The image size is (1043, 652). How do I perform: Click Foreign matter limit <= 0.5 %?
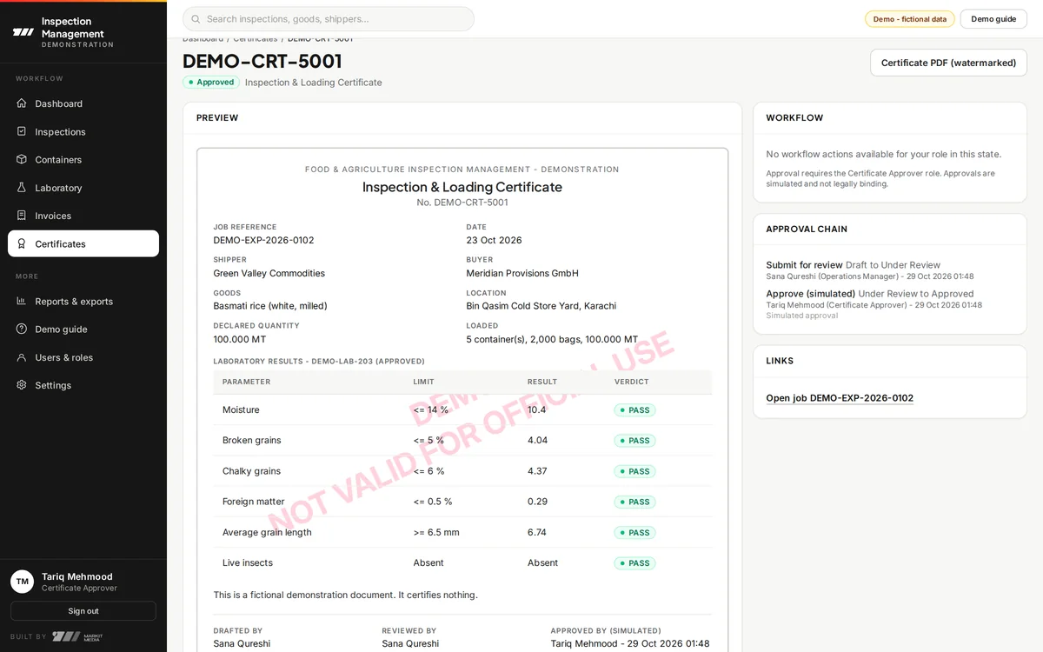click(x=433, y=502)
